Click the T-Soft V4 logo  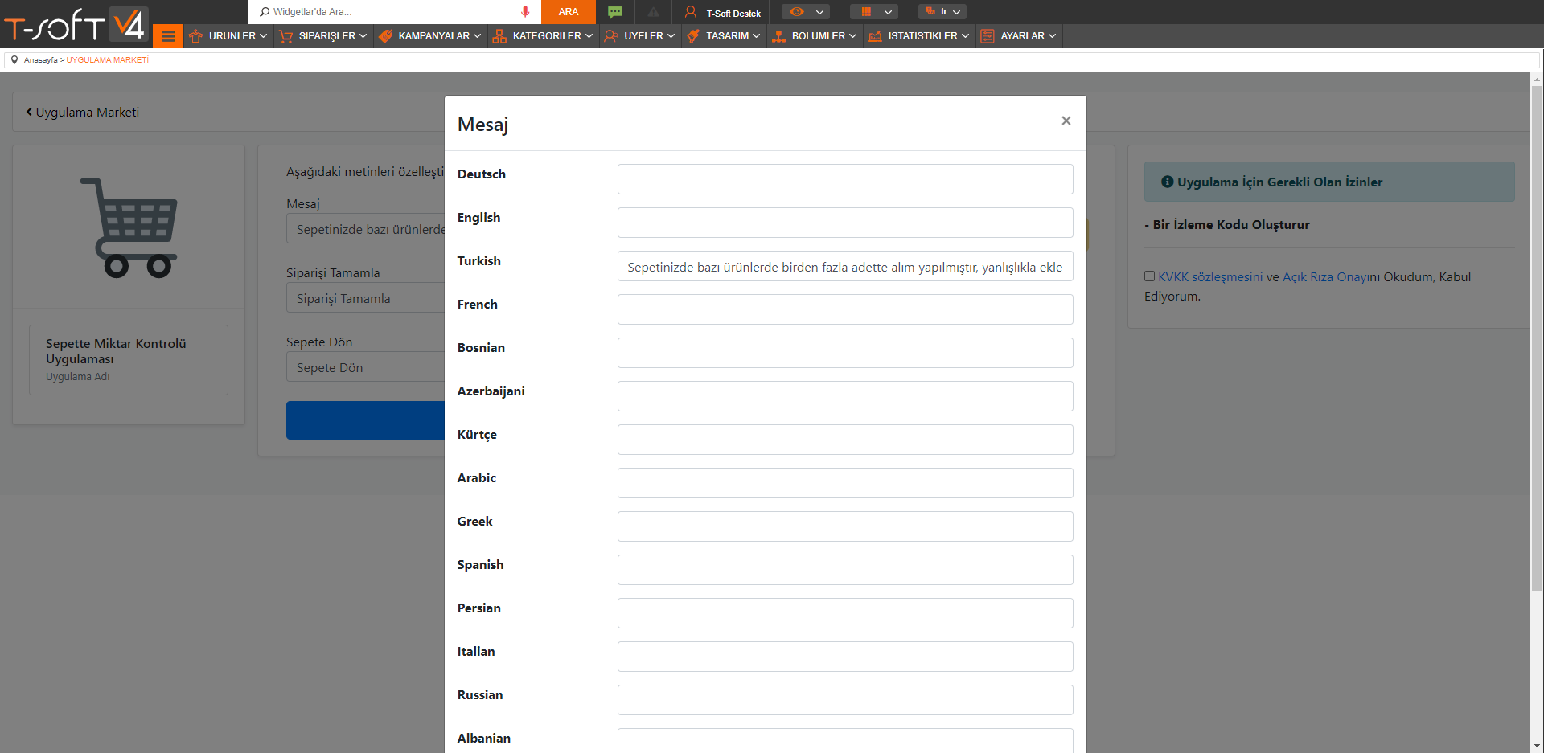(76, 24)
